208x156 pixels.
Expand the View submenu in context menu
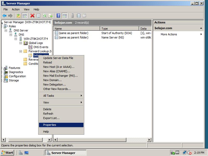coord(61,102)
